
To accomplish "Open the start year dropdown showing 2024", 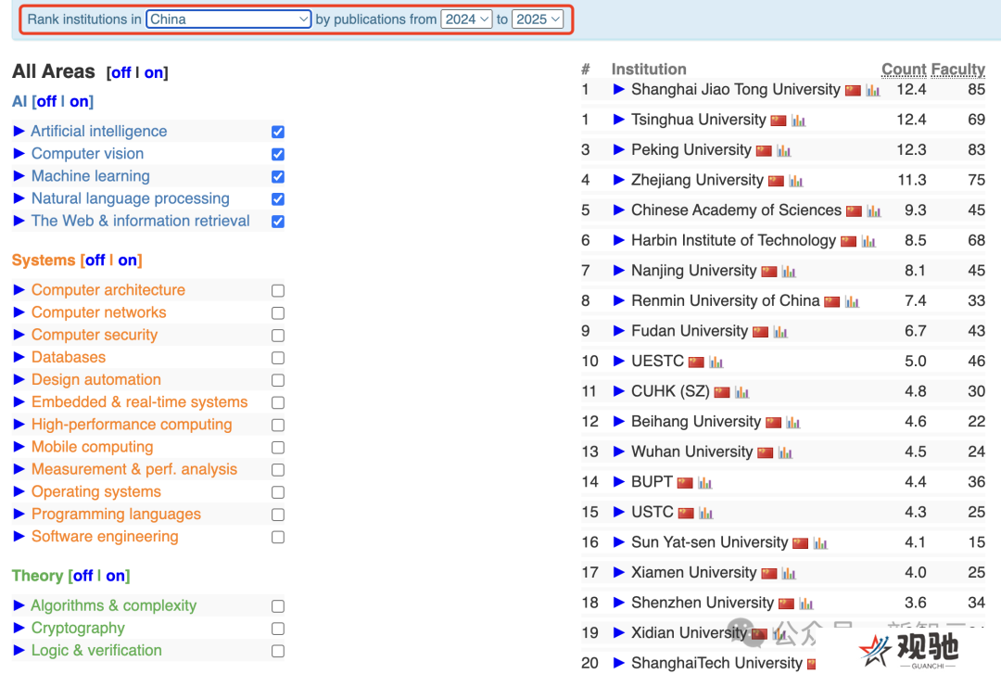I will pos(466,19).
